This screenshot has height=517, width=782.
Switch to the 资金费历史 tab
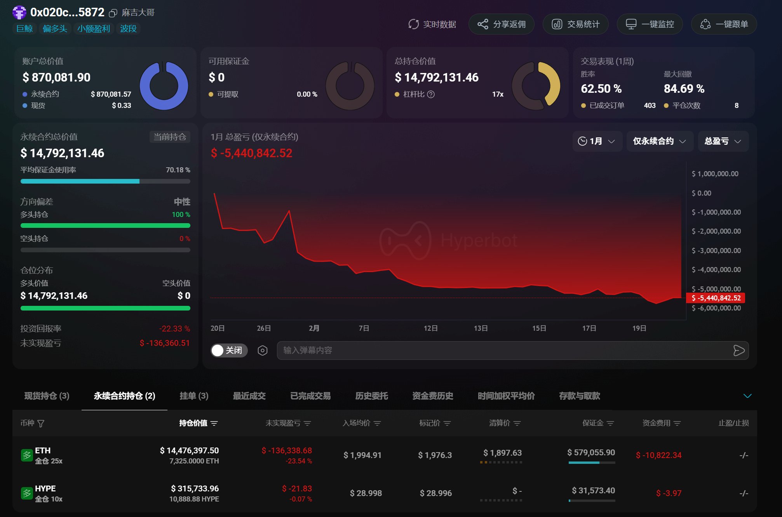432,396
